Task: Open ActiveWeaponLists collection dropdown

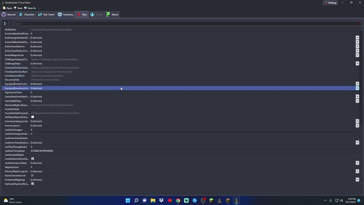Action: click(x=357, y=55)
